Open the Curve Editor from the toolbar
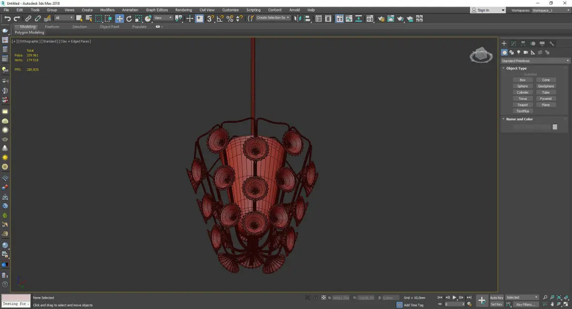 coord(349,19)
